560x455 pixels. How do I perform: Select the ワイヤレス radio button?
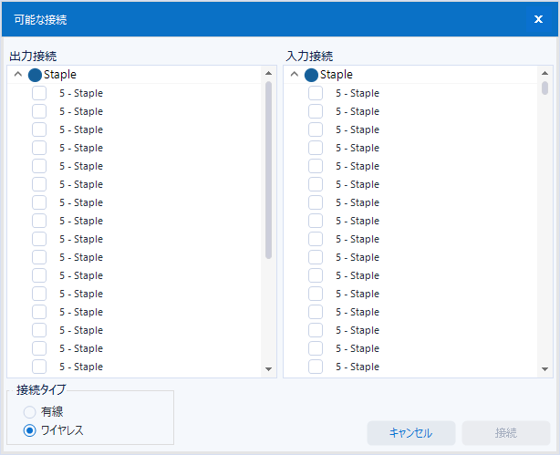point(30,430)
